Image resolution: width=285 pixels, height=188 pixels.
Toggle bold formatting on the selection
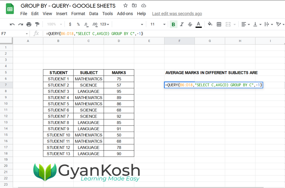[x=173, y=24]
